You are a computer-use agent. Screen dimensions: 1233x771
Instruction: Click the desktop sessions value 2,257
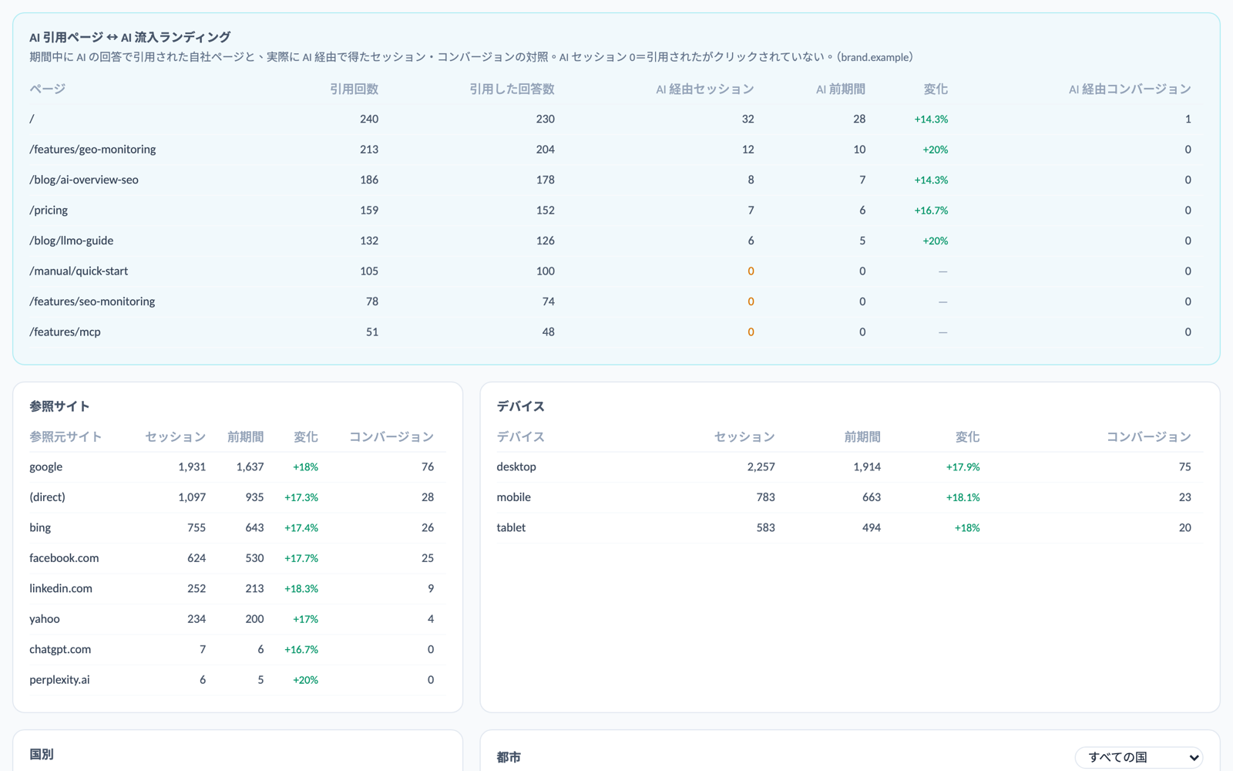pyautogui.click(x=761, y=467)
